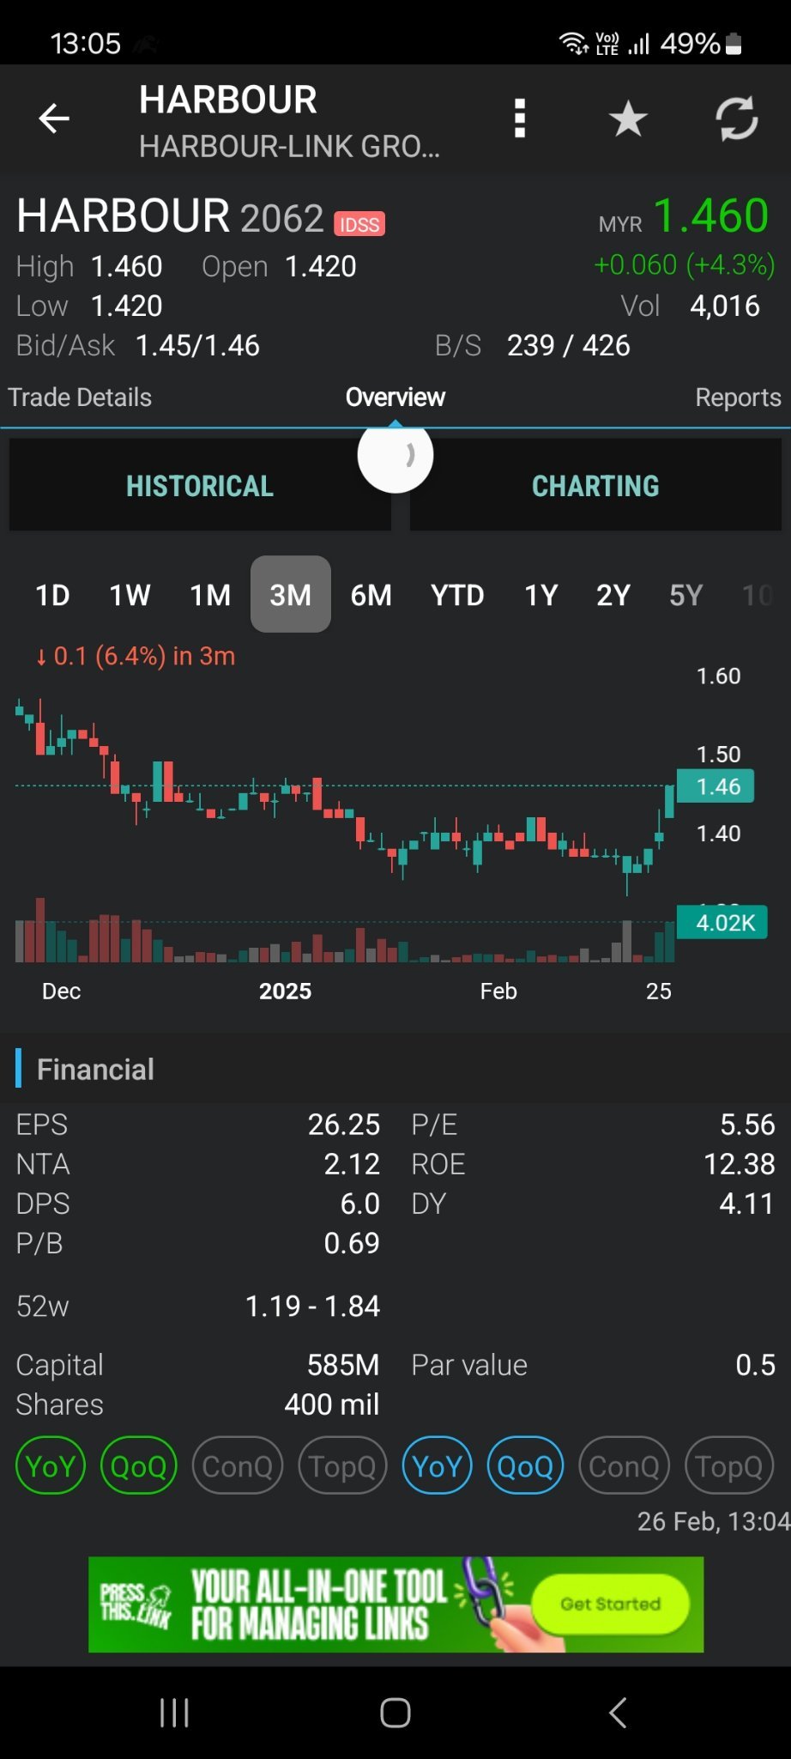Tap the Vol value 4,016
Screen dimensions: 791x1759
(725, 306)
